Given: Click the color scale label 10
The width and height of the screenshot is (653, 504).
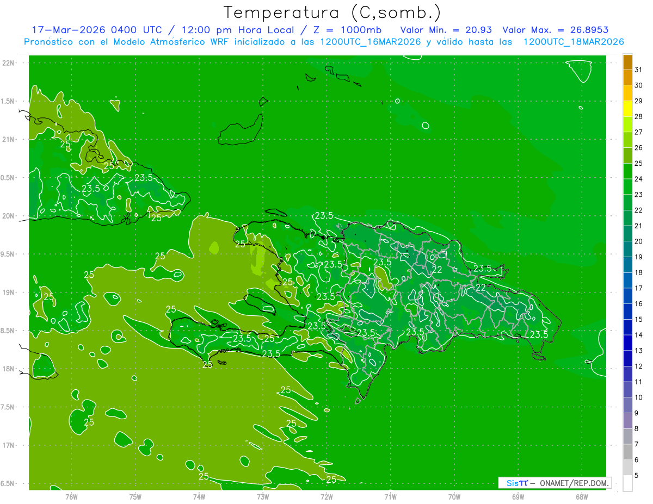Looking at the screenshot, I should click(639, 397).
